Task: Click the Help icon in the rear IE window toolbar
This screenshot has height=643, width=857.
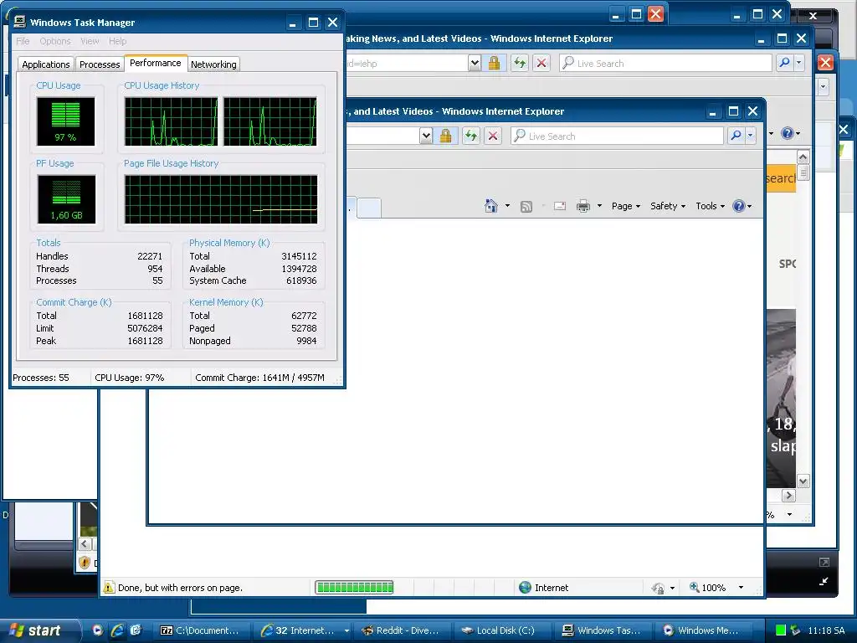Action: [787, 133]
